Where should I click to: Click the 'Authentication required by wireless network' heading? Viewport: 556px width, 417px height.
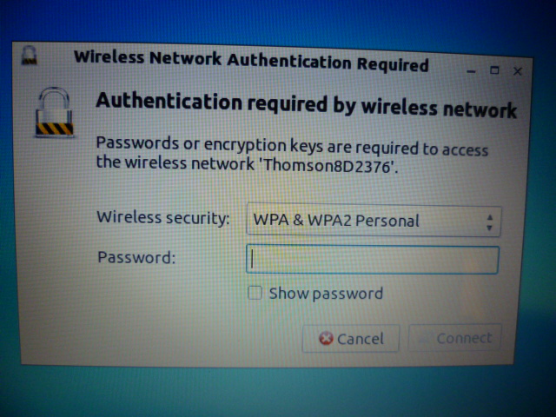[x=306, y=104]
